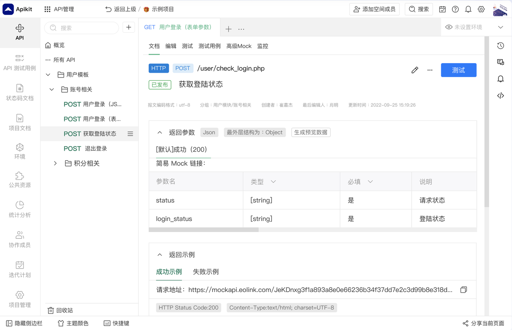
Task: View the 失败示例 tab
Action: tap(206, 272)
